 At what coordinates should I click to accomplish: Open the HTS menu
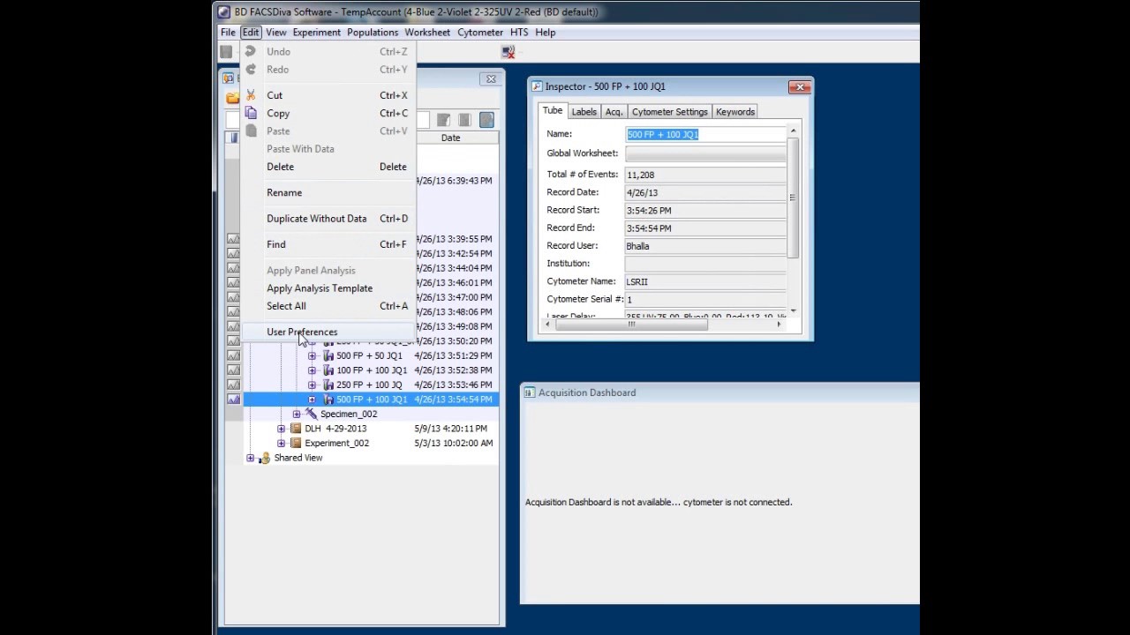coord(519,33)
